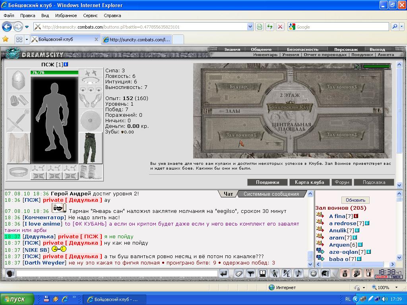Viewport: 407px width, 305px height.
Task: Click the chat speaker head icon
Action: pos(10,274)
